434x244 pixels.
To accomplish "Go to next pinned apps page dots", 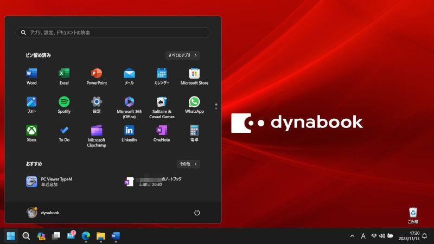I will (x=216, y=106).
